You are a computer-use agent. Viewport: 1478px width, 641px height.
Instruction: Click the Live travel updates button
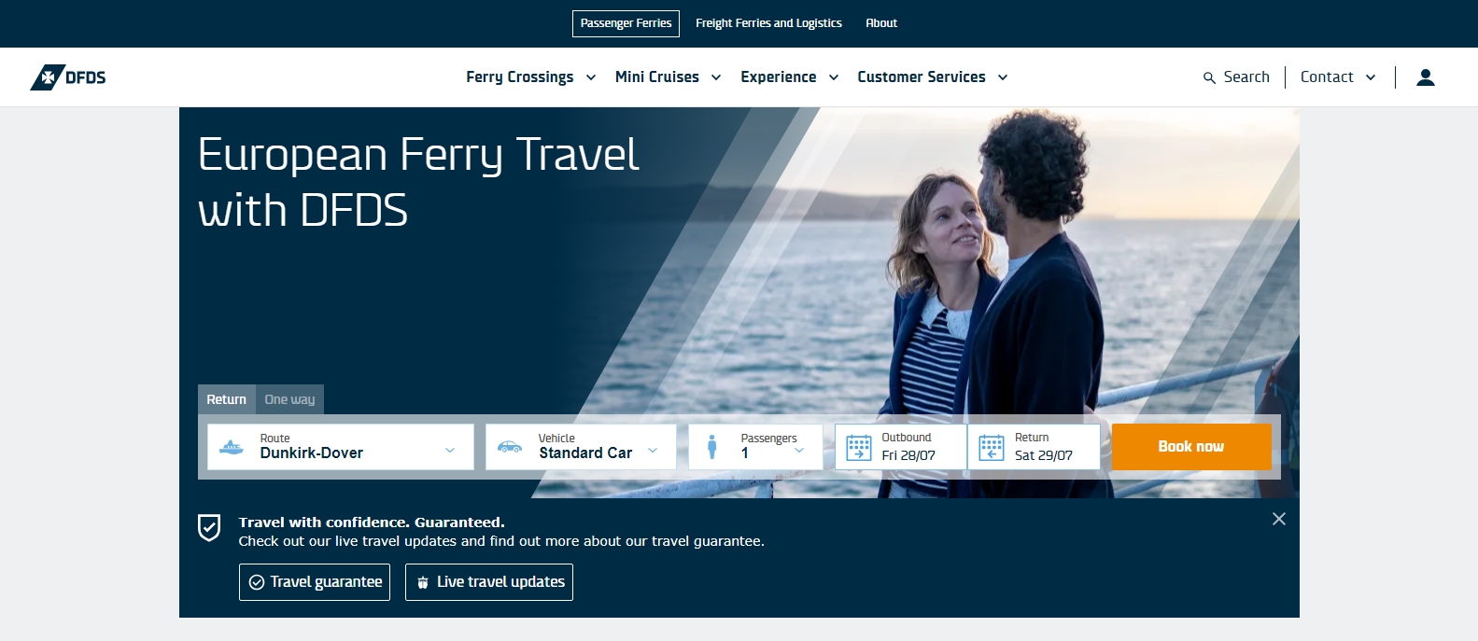(x=489, y=582)
